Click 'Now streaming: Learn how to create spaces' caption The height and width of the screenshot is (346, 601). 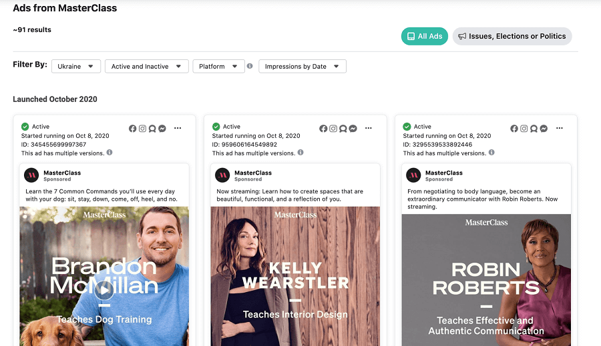point(290,195)
